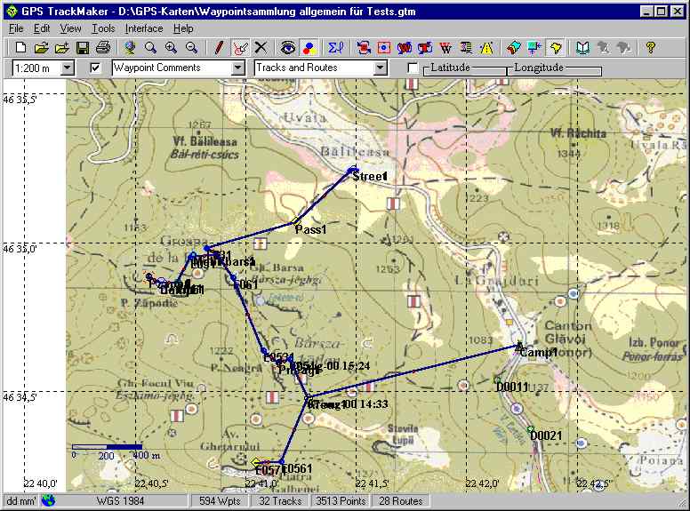Click the 594 Wpts status entry
Screen dimensions: 690x511
coord(220,501)
